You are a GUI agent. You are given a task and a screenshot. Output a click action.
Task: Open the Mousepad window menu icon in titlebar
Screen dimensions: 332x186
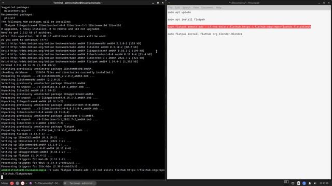click(169, 3)
